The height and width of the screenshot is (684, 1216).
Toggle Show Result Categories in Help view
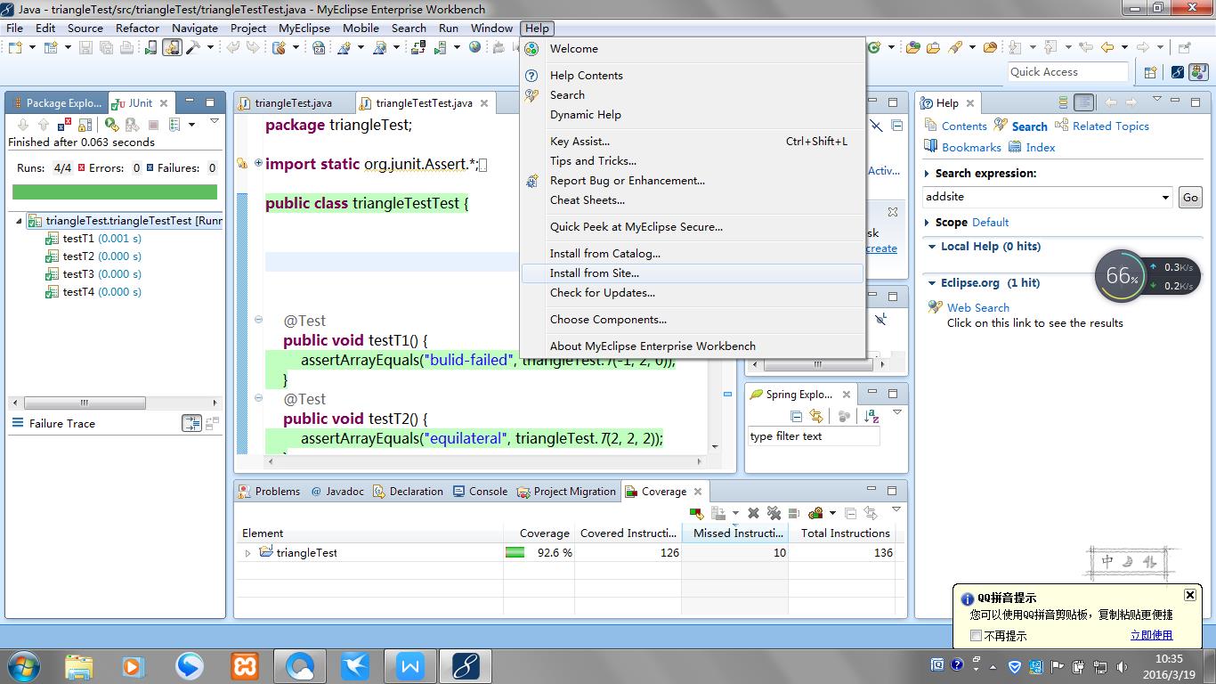pos(1062,102)
